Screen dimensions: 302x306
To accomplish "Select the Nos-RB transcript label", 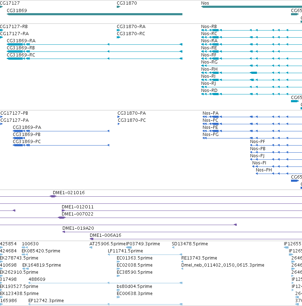I will 209,27.
